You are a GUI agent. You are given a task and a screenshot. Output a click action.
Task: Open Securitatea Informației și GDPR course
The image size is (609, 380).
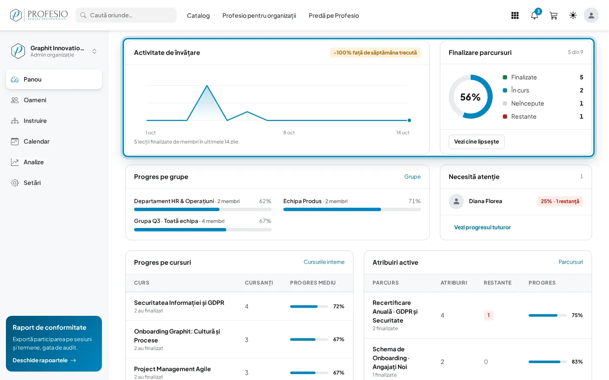tap(179, 303)
